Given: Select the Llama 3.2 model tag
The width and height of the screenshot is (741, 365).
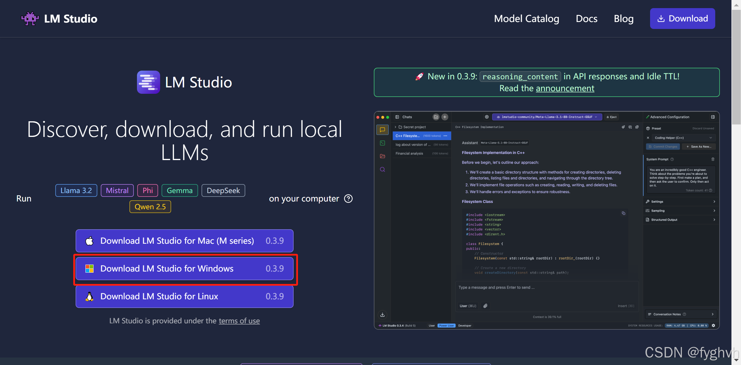Looking at the screenshot, I should (76, 190).
